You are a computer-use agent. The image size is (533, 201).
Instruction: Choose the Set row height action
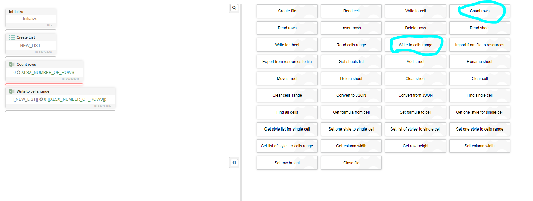pos(287,163)
